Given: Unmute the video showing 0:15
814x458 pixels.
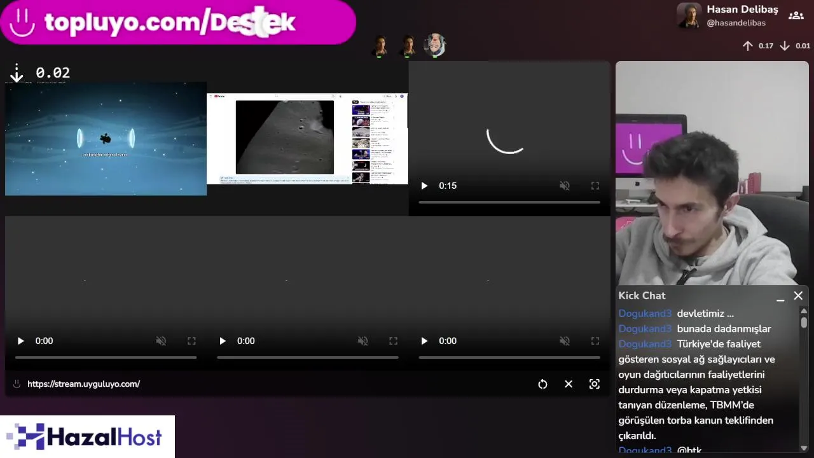Looking at the screenshot, I should (564, 186).
